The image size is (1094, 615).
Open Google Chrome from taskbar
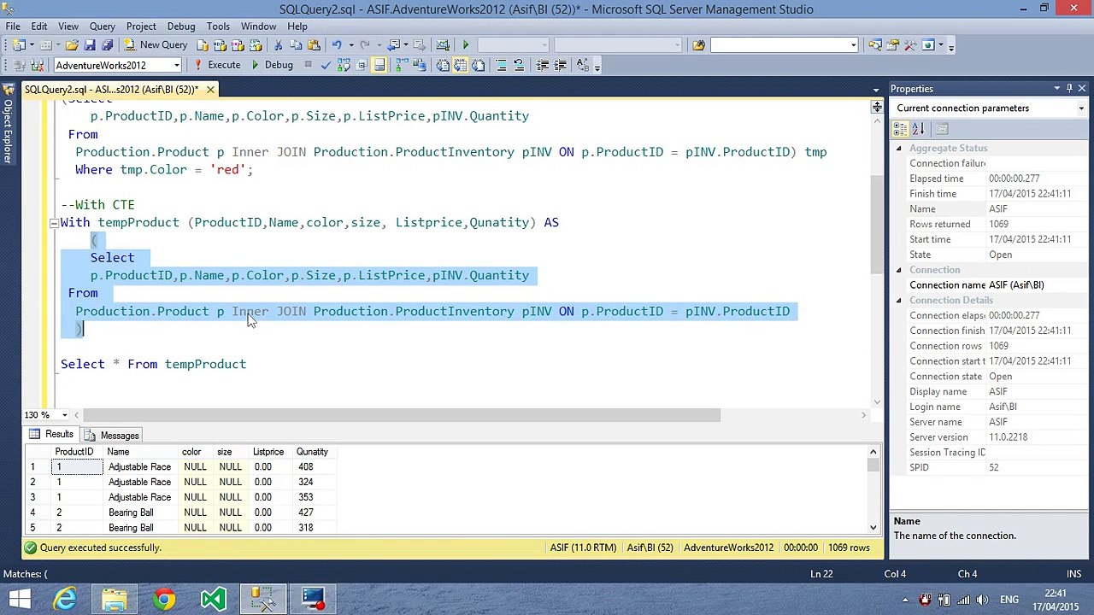point(164,599)
